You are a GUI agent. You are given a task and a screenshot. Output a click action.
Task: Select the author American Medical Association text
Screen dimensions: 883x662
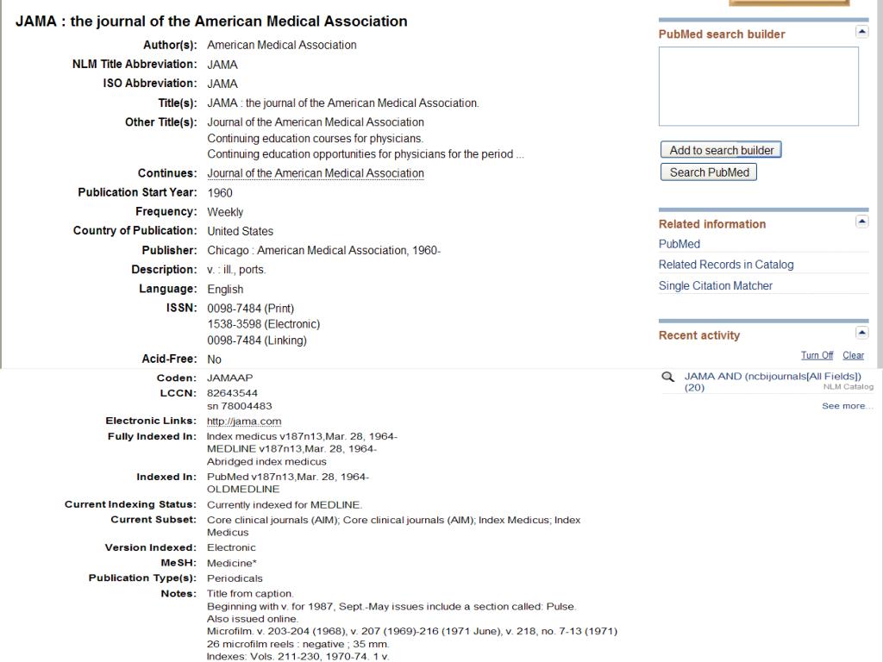(282, 45)
